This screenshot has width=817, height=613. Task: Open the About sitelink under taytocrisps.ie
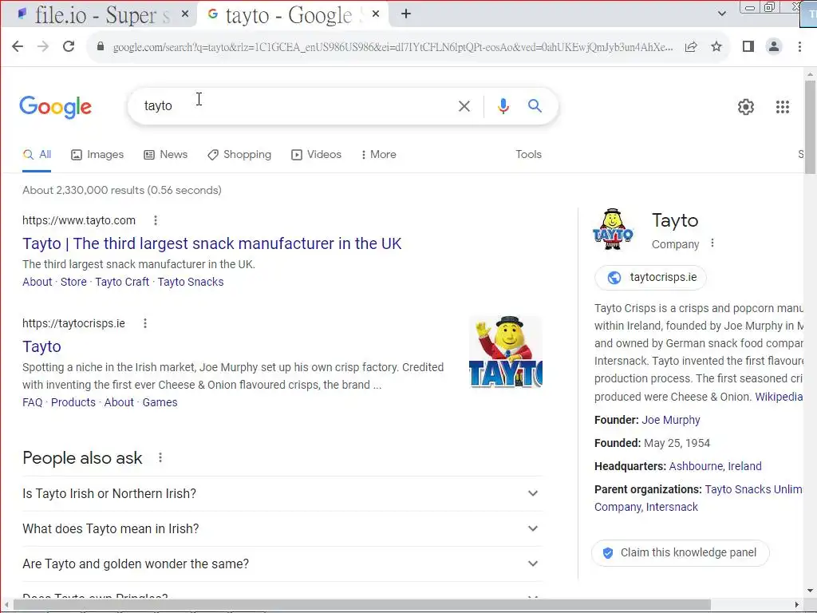tap(119, 402)
